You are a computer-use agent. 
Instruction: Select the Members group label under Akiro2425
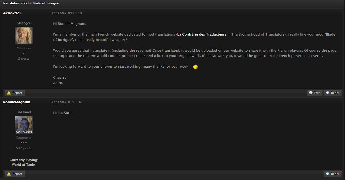click(x=24, y=48)
